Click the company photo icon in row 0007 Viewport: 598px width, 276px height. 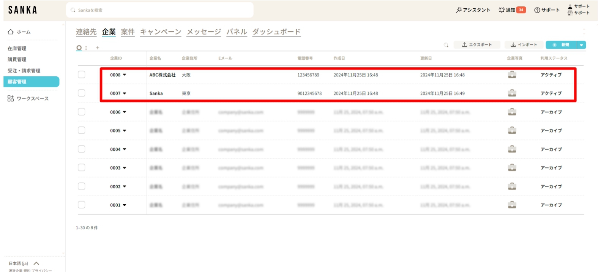click(512, 93)
